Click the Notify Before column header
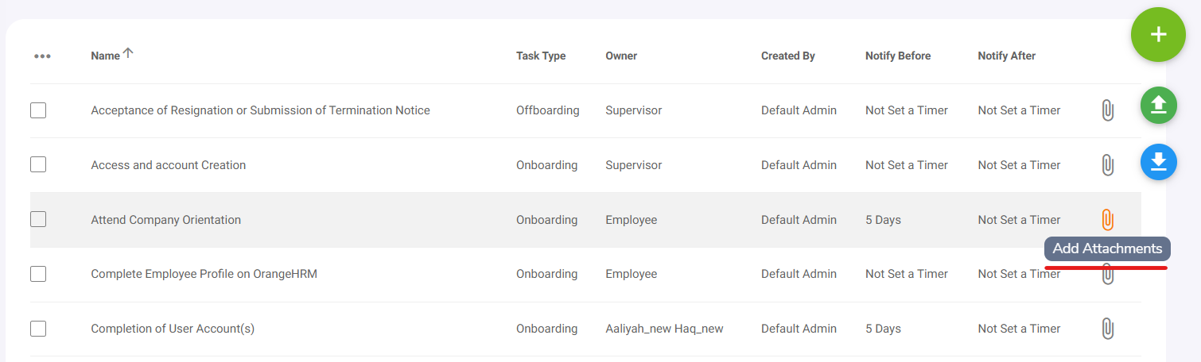This screenshot has width=1201, height=362. [898, 56]
